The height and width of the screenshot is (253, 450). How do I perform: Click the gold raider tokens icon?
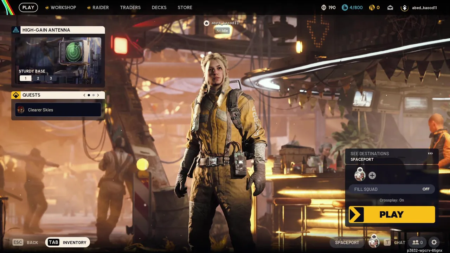pos(372,7)
